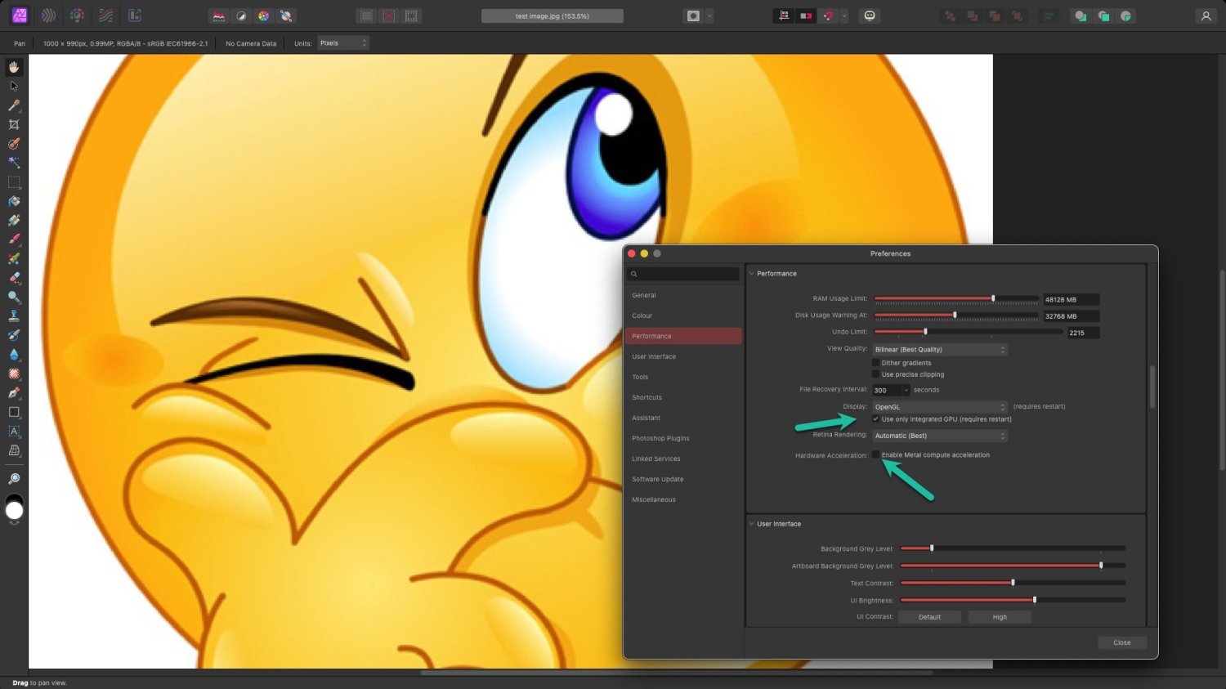The image size is (1226, 689).
Task: Collapse the Performance section
Action: click(x=752, y=274)
